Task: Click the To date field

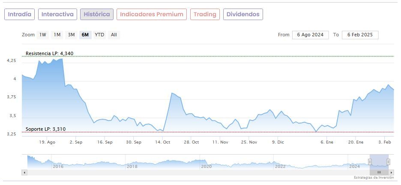Action: click(360, 35)
